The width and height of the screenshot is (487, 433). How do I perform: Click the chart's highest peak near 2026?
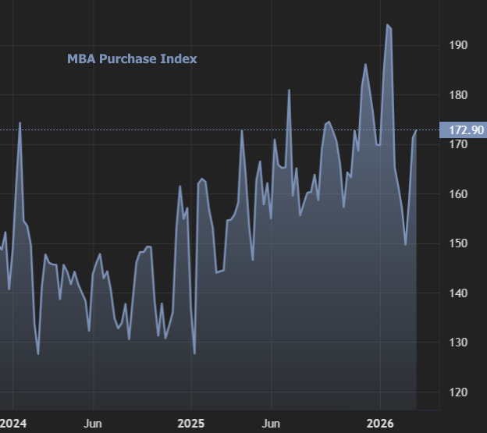click(x=387, y=25)
